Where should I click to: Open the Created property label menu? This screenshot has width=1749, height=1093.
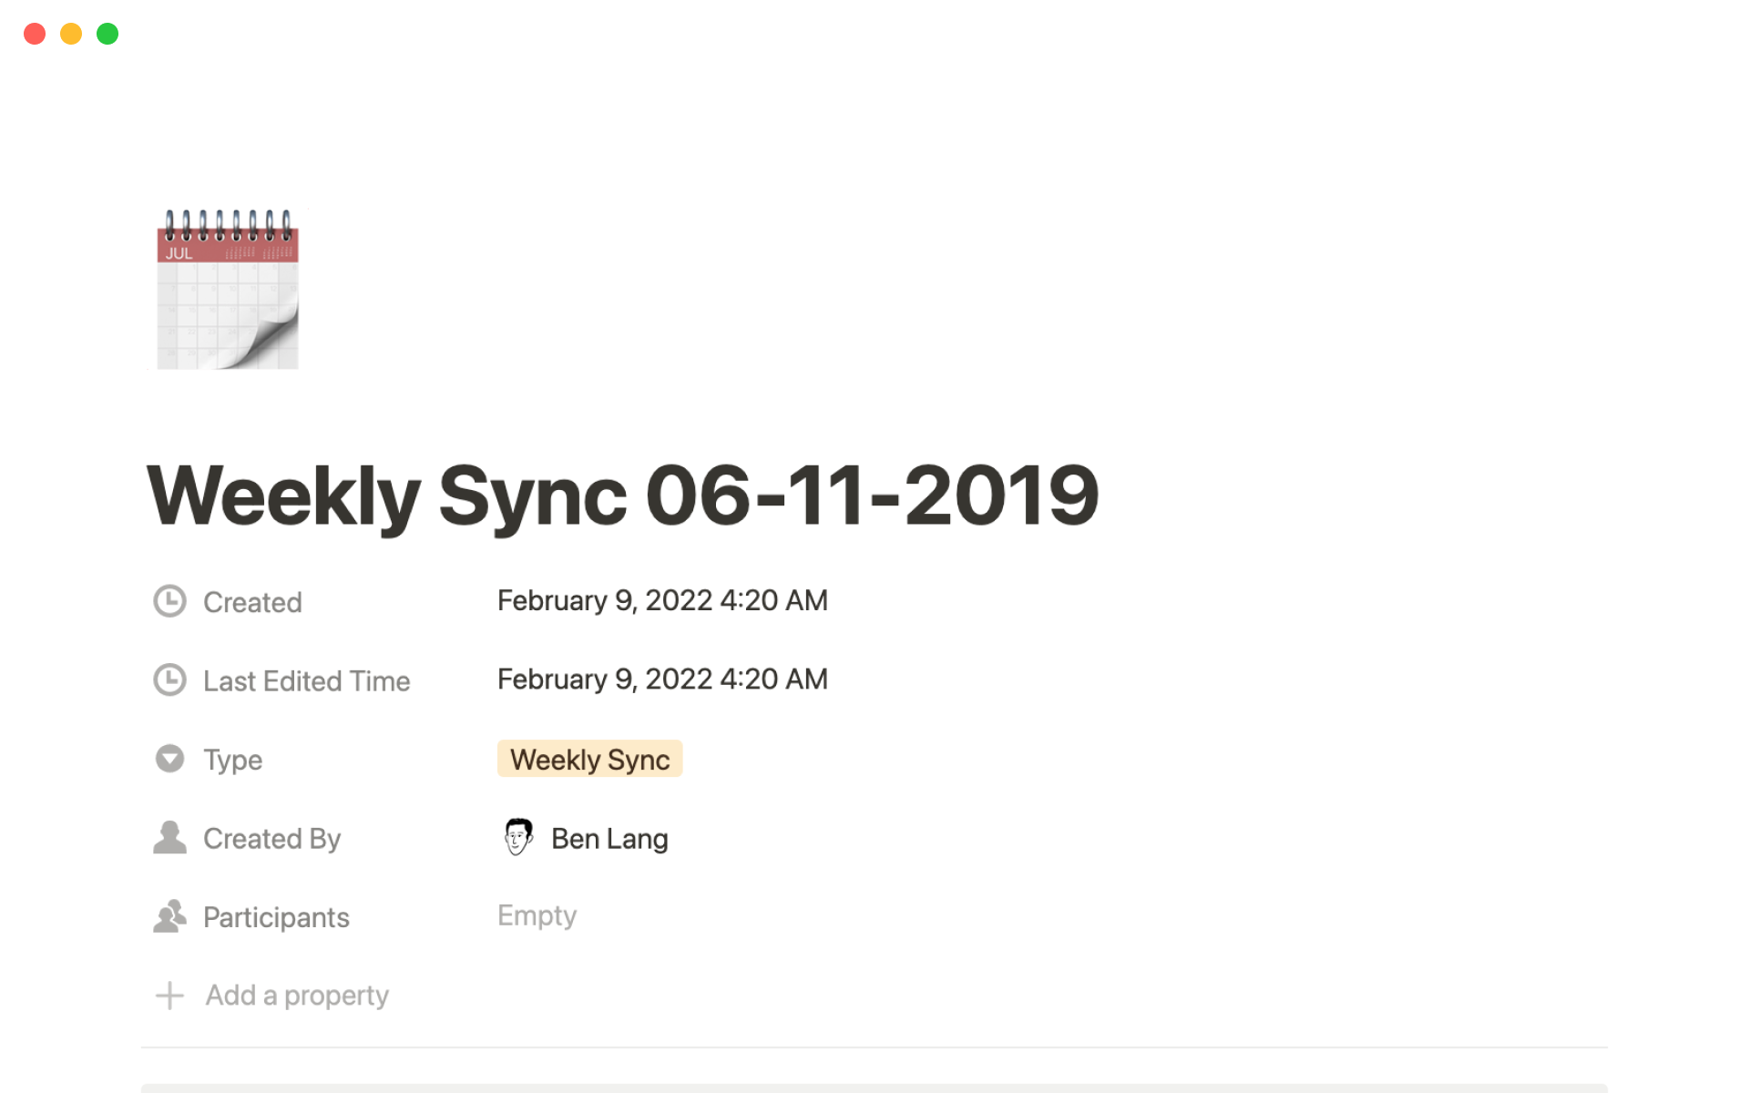click(252, 602)
